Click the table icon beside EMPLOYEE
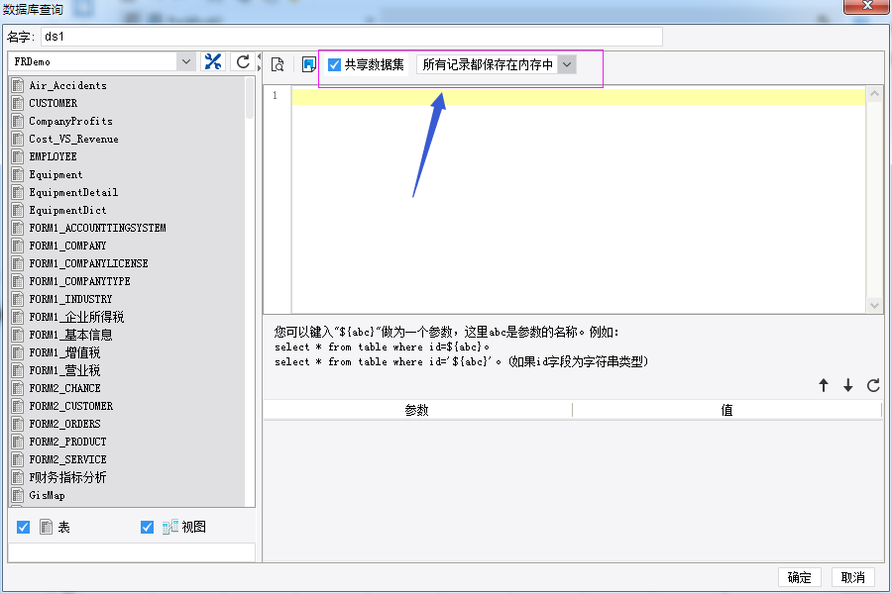Image resolution: width=892 pixels, height=594 pixels. pos(18,156)
